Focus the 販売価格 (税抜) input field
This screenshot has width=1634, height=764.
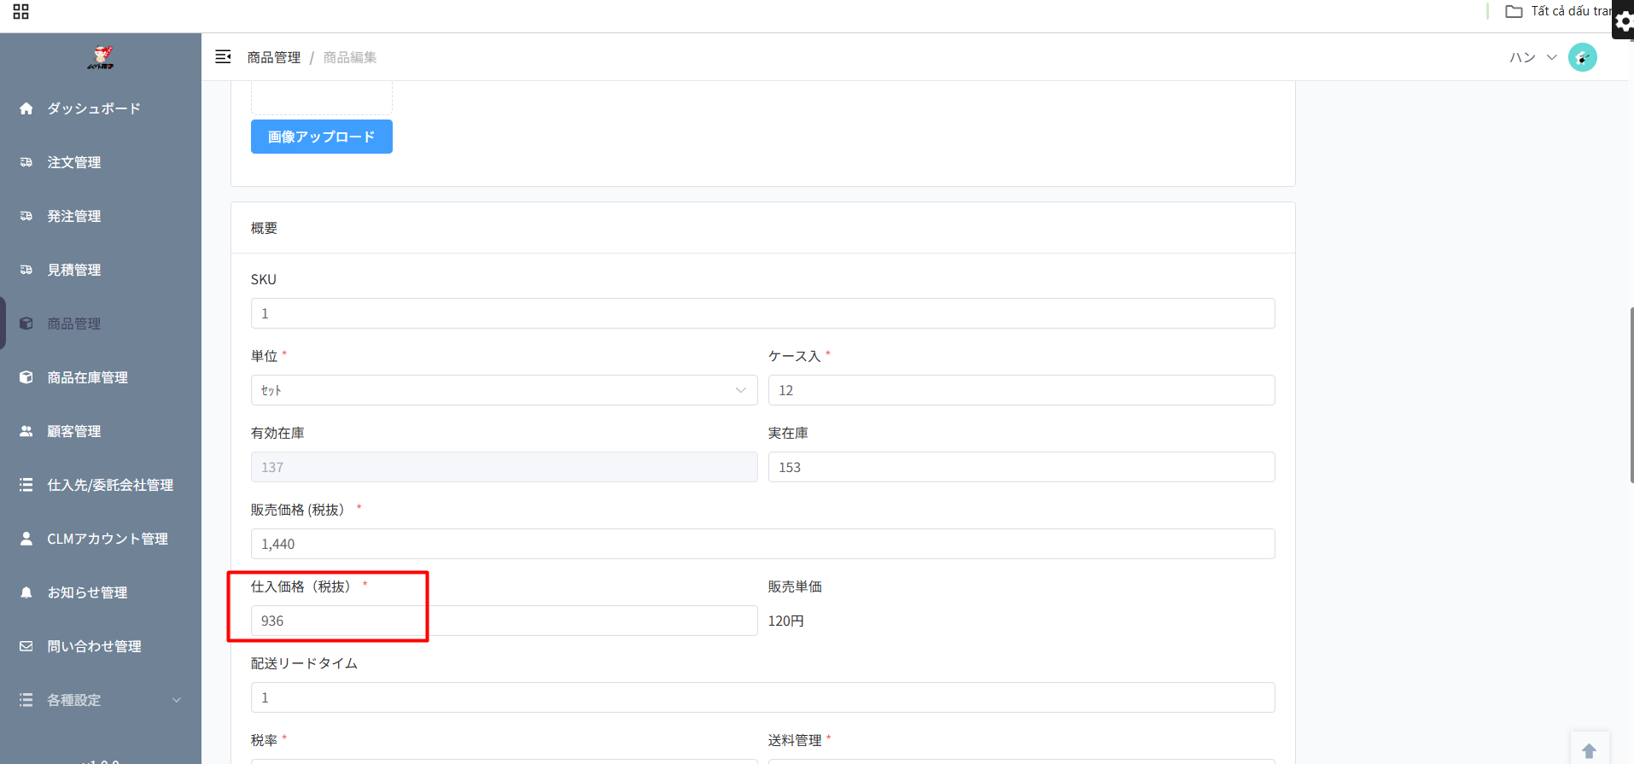[x=762, y=544]
